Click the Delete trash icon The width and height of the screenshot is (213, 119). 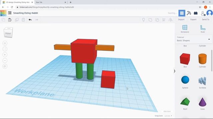23,20
